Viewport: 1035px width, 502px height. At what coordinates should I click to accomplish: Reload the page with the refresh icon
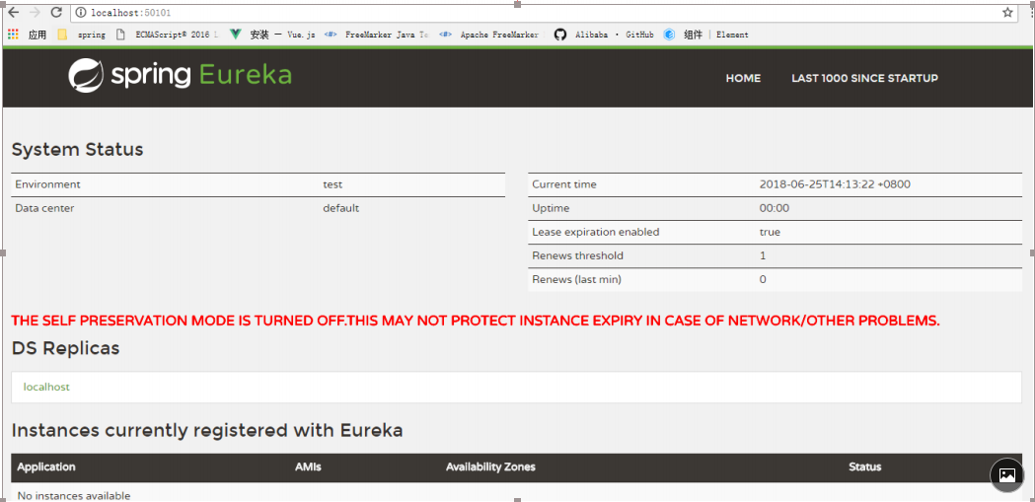coord(57,13)
